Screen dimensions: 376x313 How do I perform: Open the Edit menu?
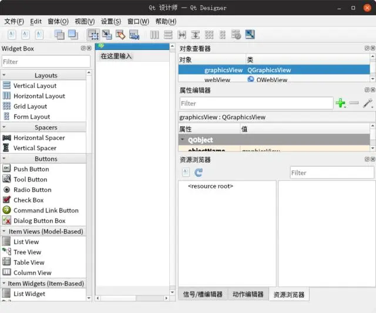pyautogui.click(x=36, y=22)
